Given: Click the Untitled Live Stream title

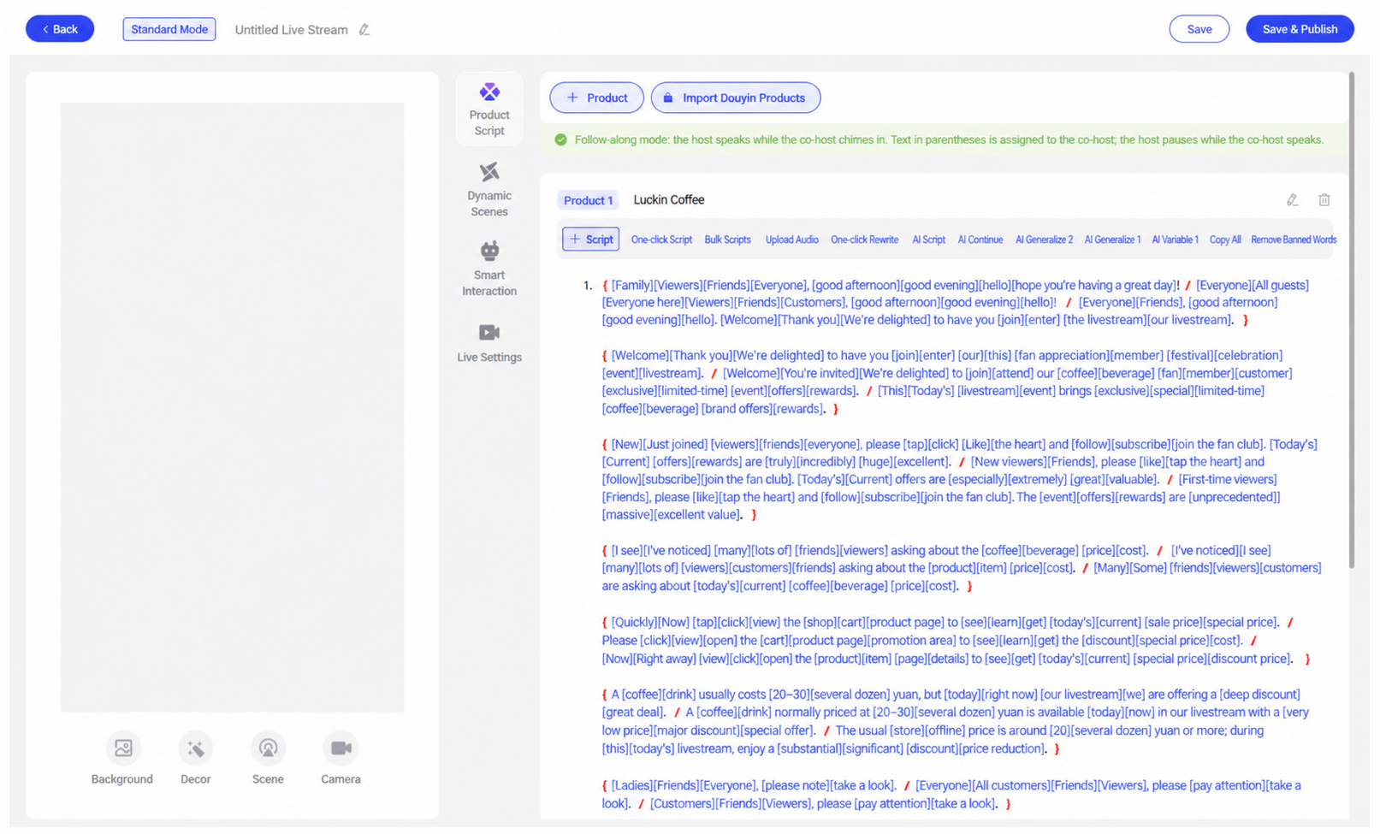Looking at the screenshot, I should coord(291,30).
